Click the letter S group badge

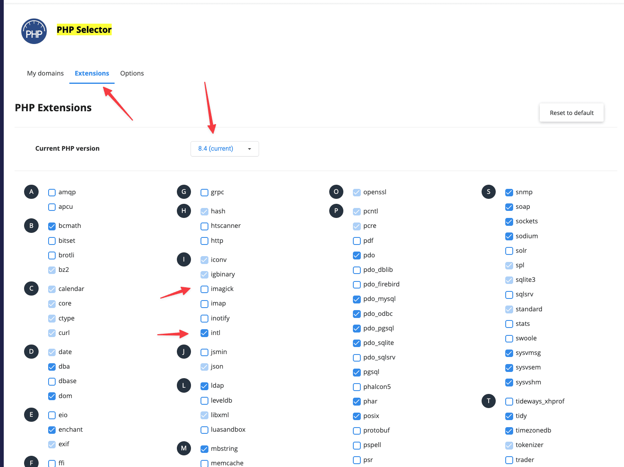click(488, 192)
